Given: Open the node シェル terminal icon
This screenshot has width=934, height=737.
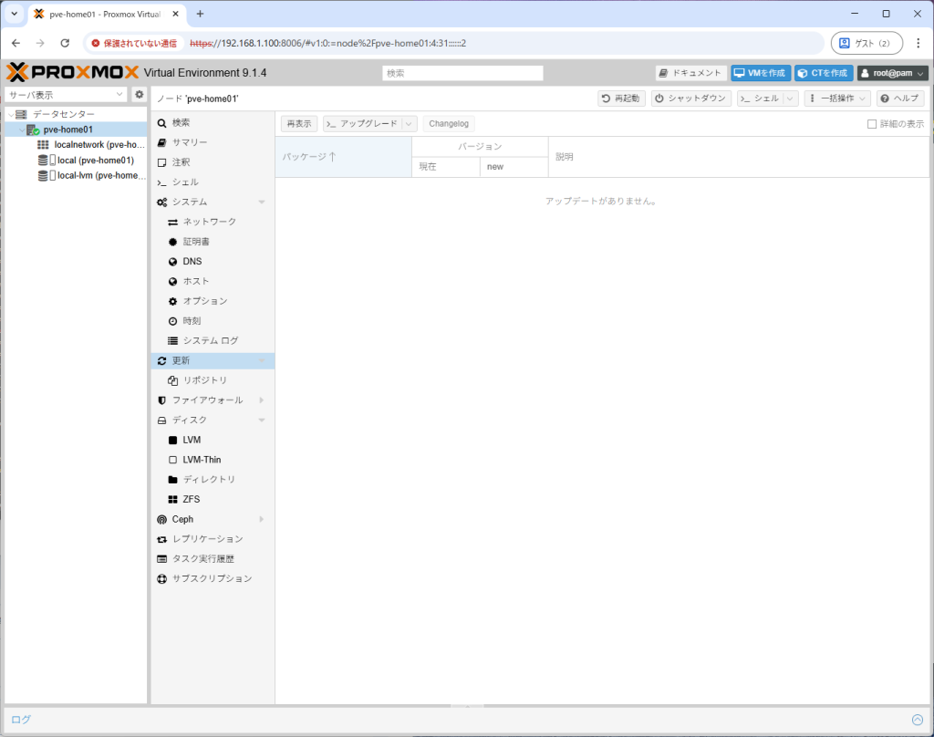Looking at the screenshot, I should click(162, 182).
